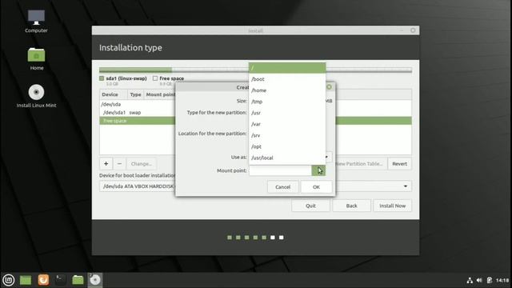Choose the /home mount point

287,90
